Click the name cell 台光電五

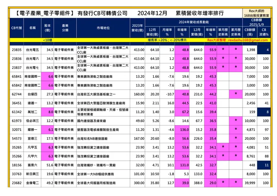pyautogui.click(x=32, y=50)
